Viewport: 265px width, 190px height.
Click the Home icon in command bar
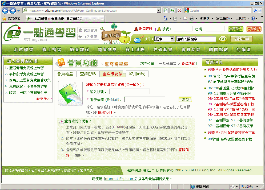166,18
